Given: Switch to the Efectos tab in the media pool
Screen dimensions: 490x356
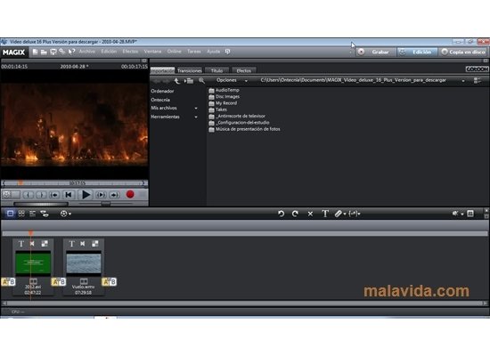Looking at the screenshot, I should (244, 70).
